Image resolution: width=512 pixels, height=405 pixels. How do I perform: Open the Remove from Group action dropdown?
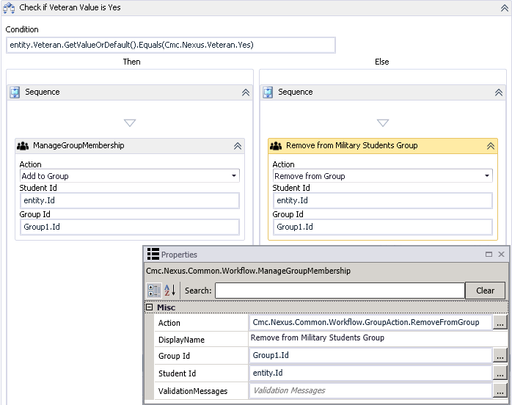click(x=487, y=176)
